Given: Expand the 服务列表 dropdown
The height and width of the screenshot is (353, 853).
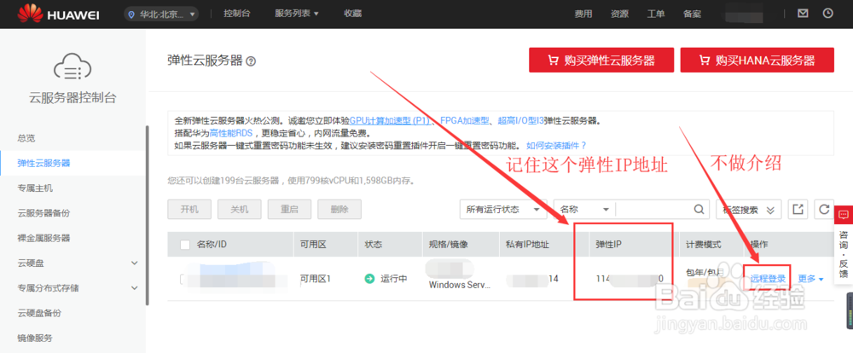Looking at the screenshot, I should 297,14.
